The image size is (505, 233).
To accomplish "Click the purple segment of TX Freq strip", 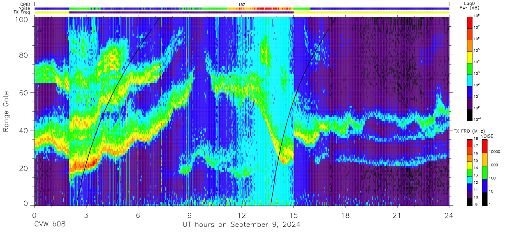I will coord(181,12).
